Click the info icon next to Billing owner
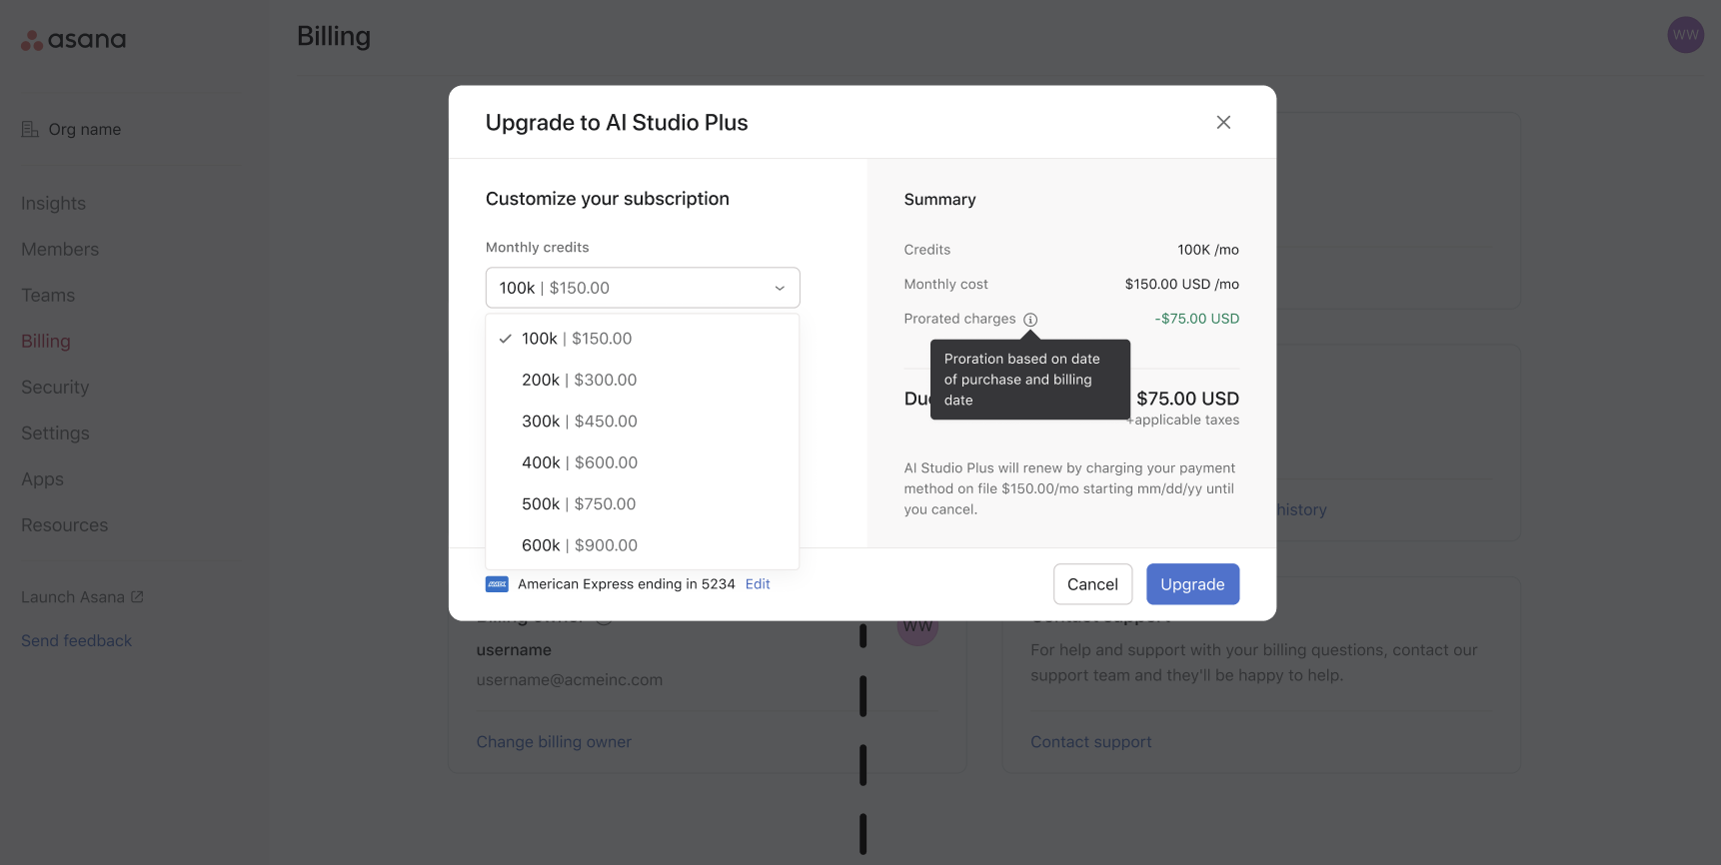 coord(604,616)
